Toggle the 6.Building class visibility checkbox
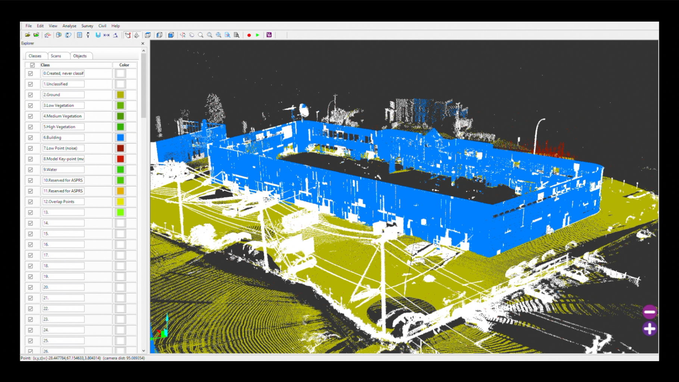The height and width of the screenshot is (382, 679). 31,138
